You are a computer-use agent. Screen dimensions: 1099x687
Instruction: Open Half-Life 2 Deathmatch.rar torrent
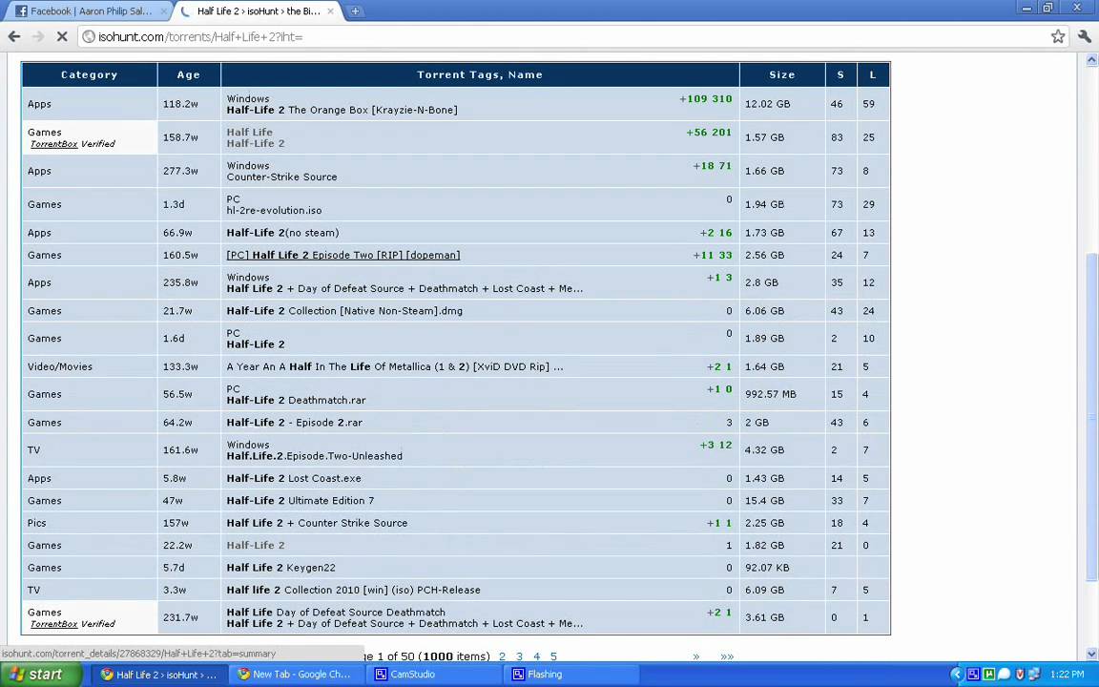(x=296, y=401)
